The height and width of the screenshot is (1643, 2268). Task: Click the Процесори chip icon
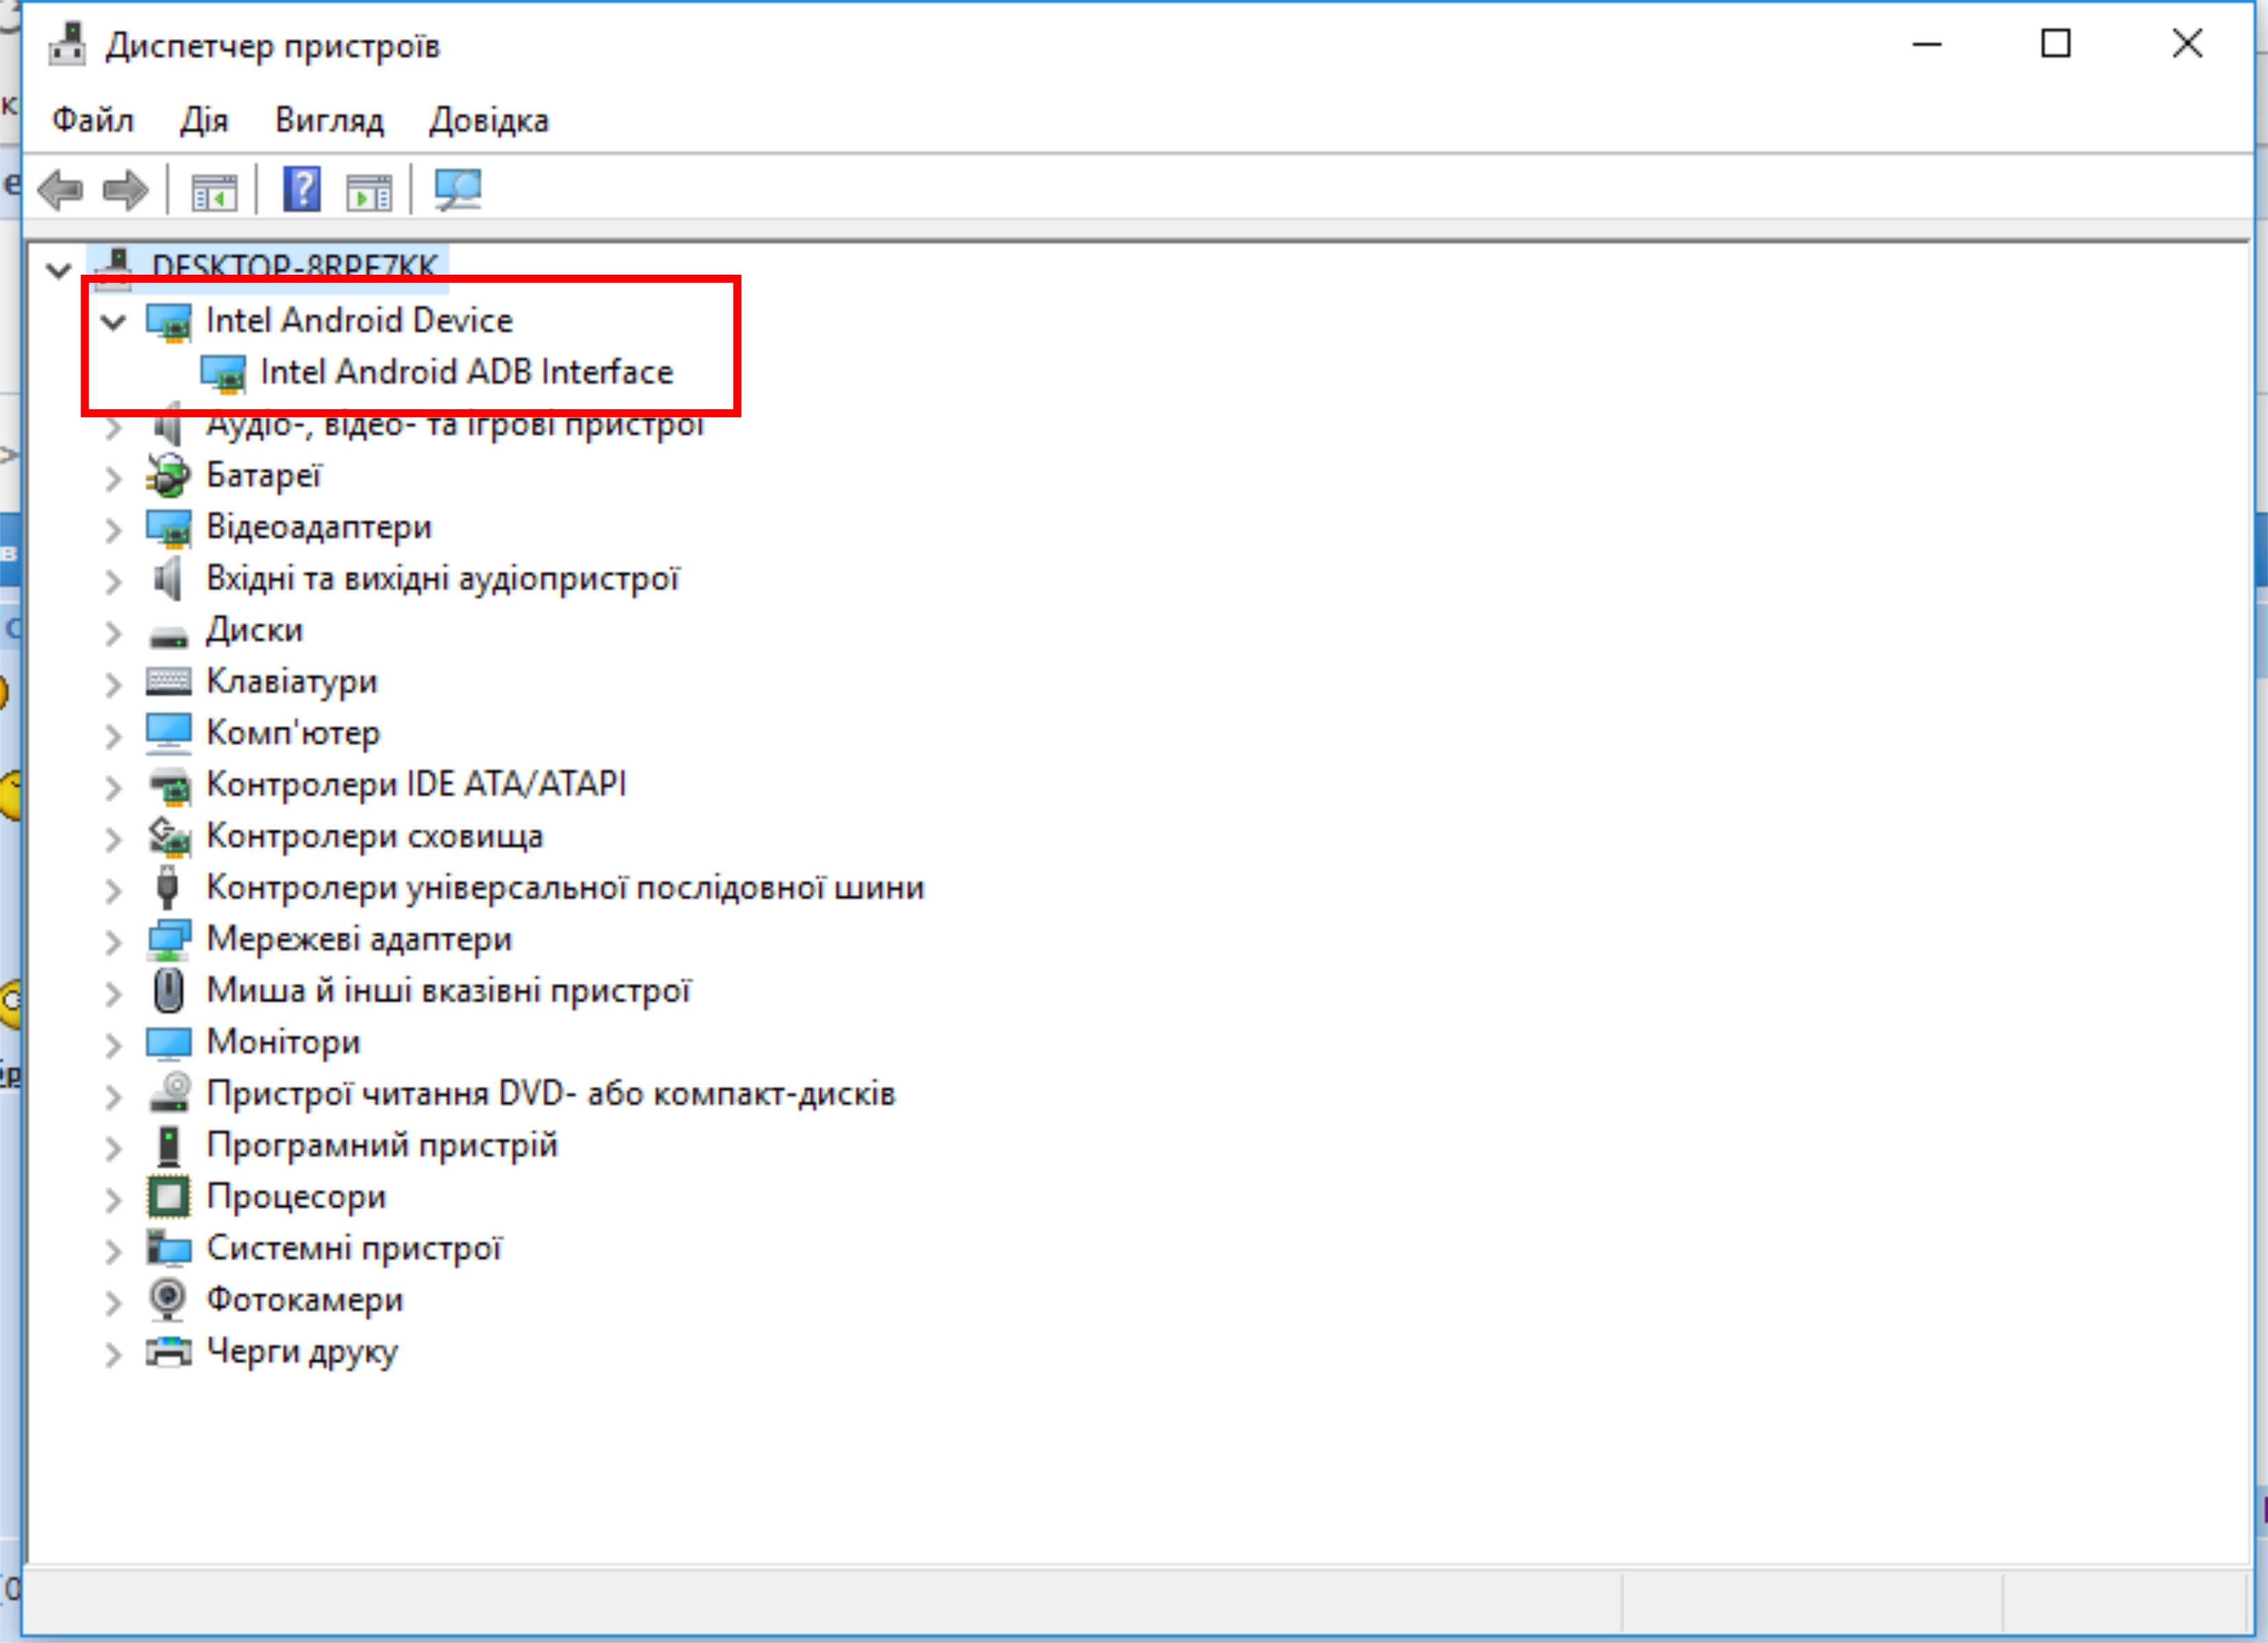coord(168,1196)
